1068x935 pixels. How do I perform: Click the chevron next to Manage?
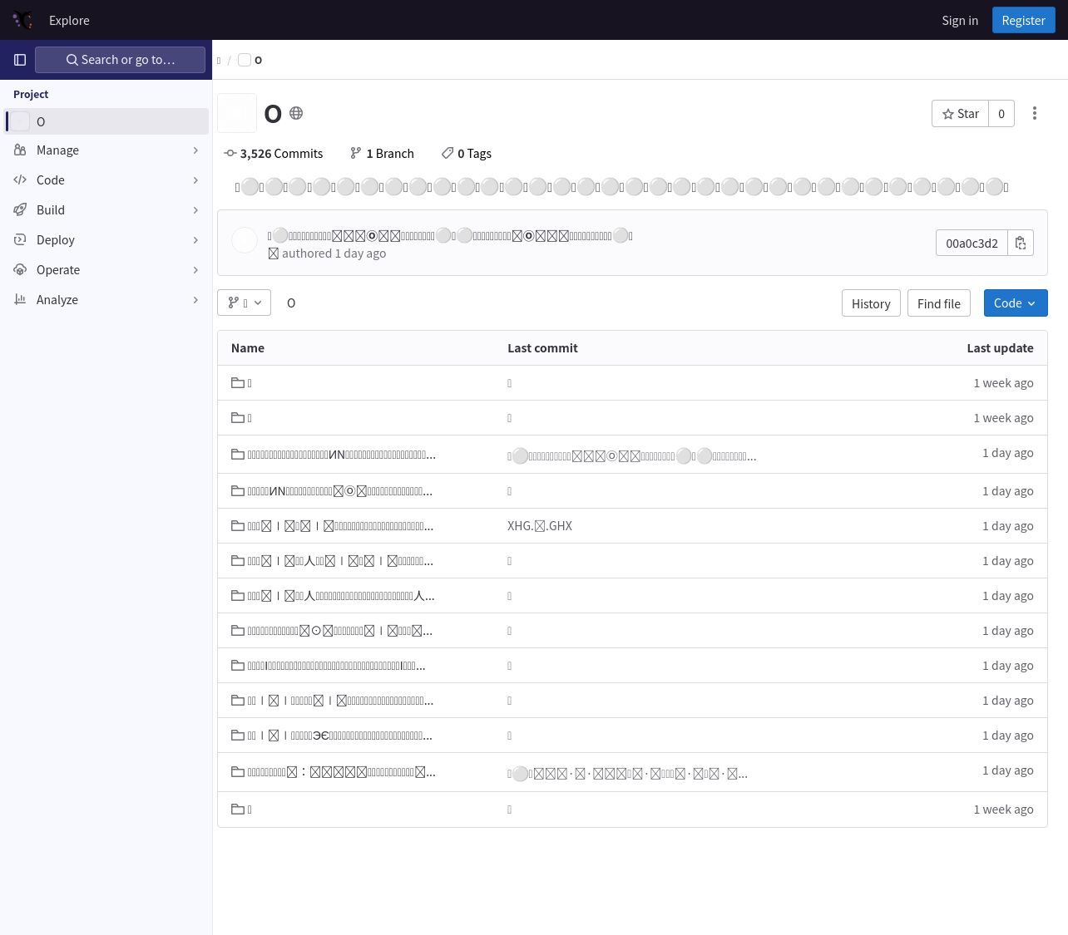(195, 150)
